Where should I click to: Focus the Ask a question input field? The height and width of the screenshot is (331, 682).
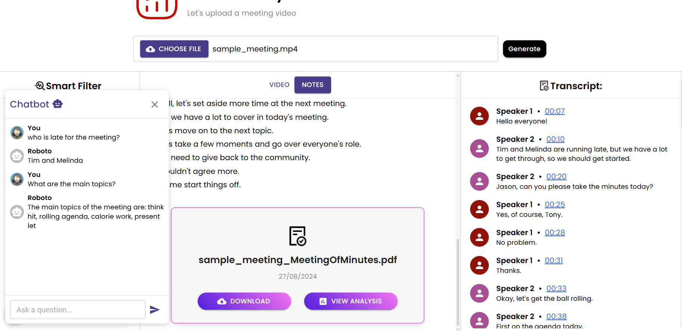[78, 310]
